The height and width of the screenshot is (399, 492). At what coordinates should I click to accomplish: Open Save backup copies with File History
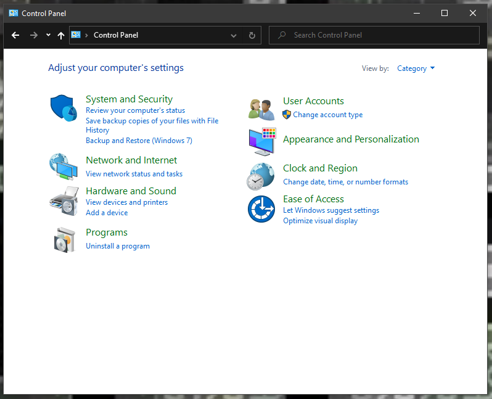point(152,125)
